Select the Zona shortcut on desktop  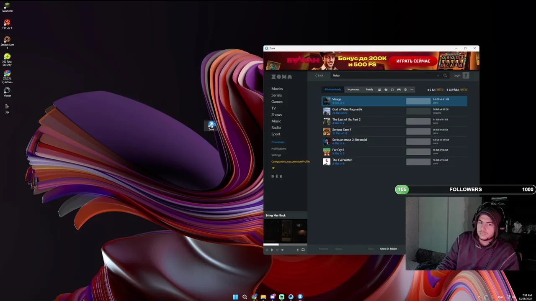[211, 126]
